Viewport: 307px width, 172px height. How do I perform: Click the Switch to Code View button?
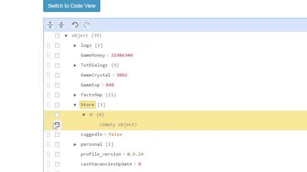(x=71, y=6)
